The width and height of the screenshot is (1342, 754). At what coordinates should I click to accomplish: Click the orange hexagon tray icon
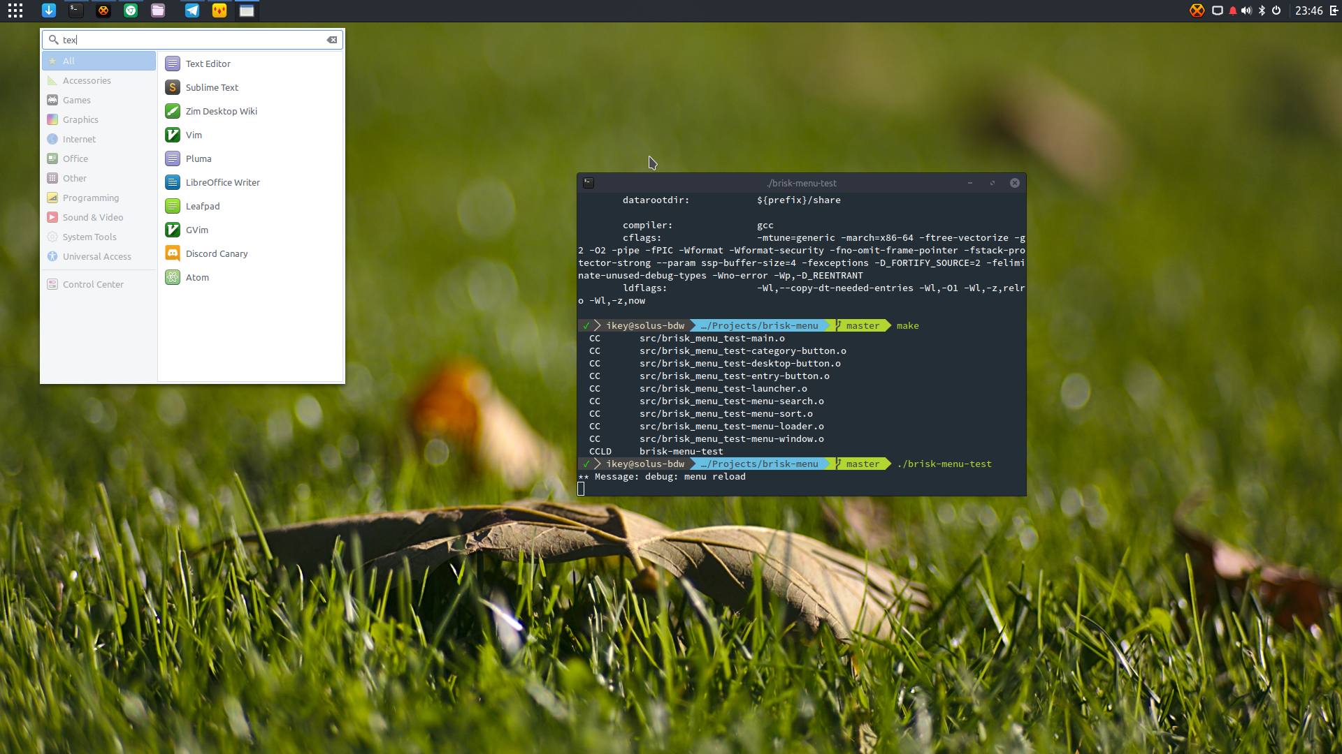[1197, 10]
